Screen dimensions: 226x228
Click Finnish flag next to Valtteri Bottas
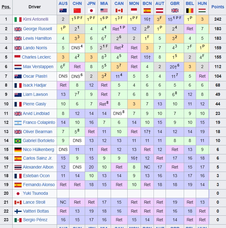coord(18,211)
